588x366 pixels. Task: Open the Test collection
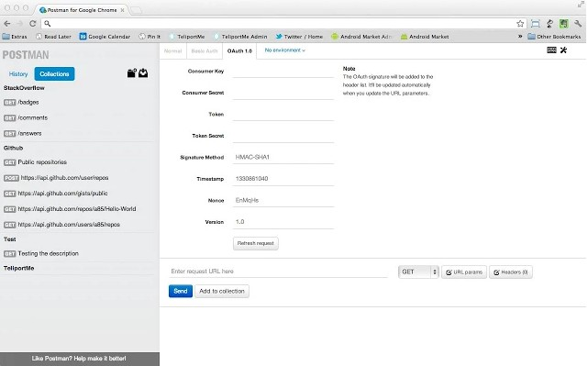click(10, 239)
